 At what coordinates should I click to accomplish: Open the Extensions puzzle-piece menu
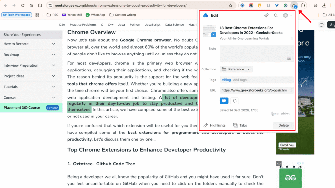[x=303, y=5]
